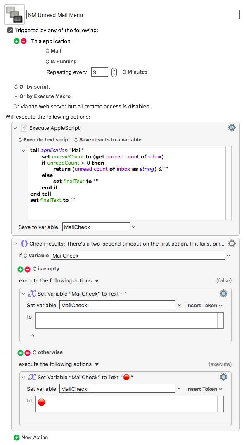Viewport: 244px width, 445px height.
Task: Open the 'Save results to a variable' menu
Action: coord(108,140)
